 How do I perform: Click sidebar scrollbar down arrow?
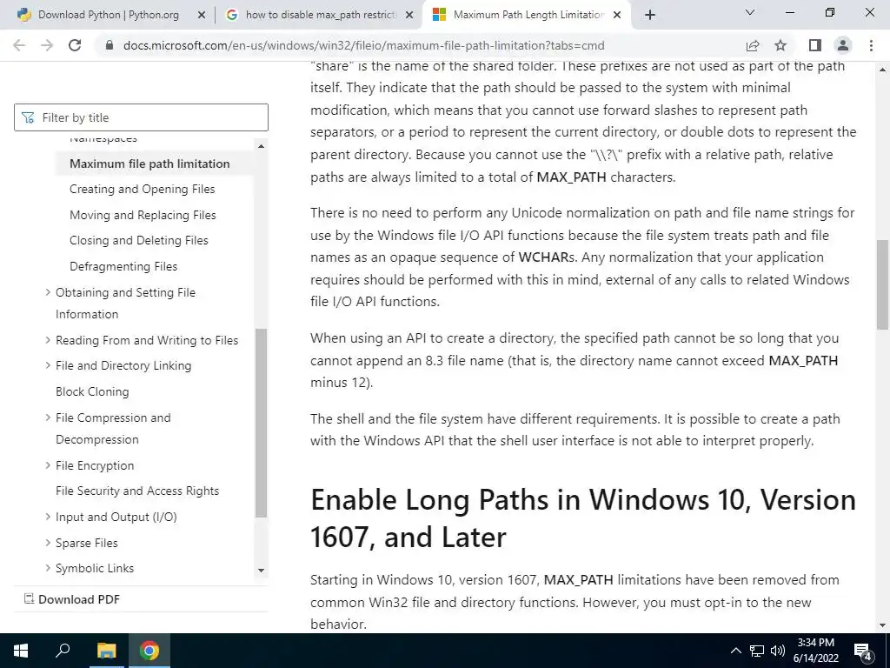click(x=261, y=571)
